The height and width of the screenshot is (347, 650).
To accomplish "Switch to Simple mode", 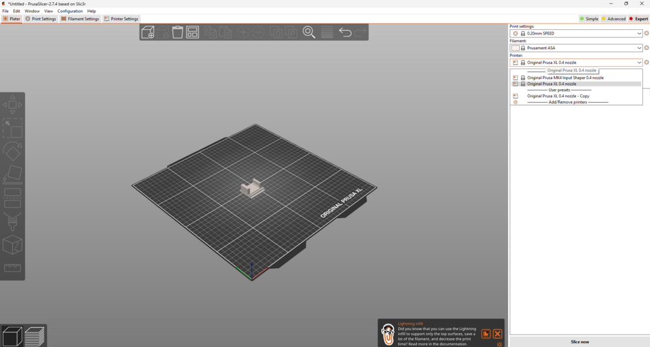I will tap(588, 18).
